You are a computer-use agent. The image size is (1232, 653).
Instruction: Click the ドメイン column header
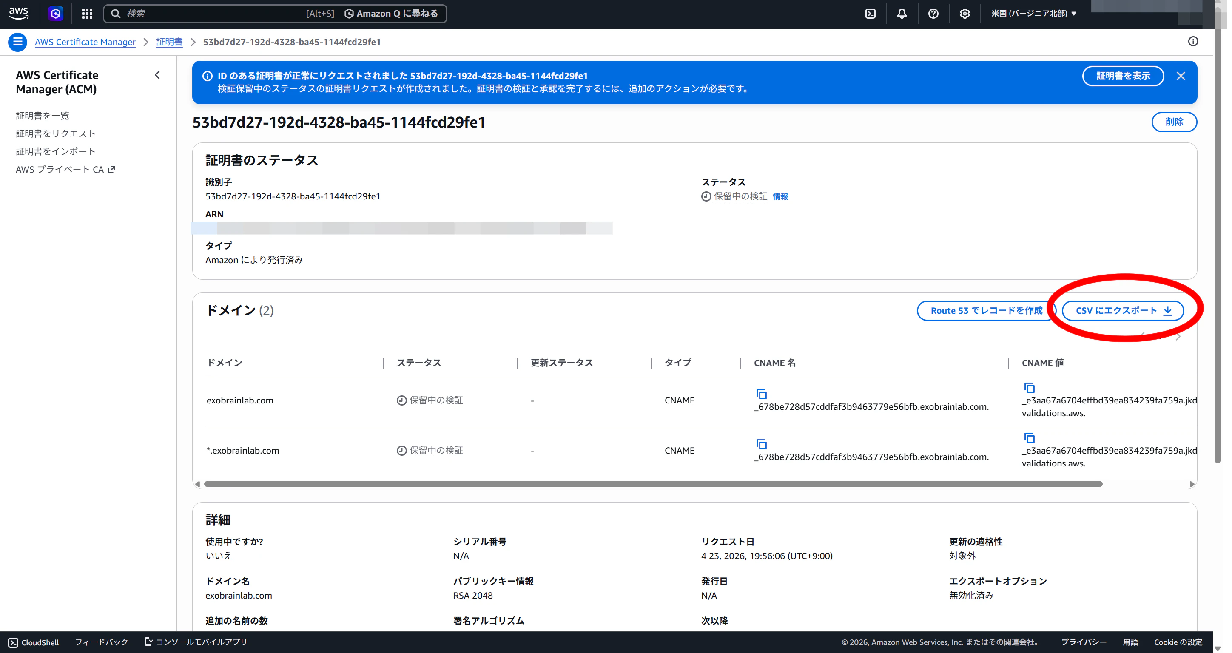click(x=224, y=363)
